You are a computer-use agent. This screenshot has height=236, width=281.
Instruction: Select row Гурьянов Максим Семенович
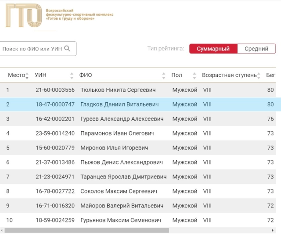(138, 220)
